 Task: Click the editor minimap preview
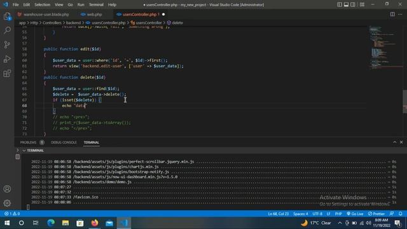coord(385,48)
